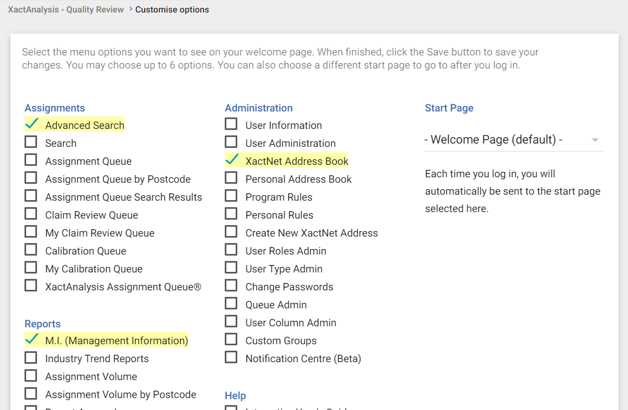The image size is (628, 410).
Task: Click the Customise options breadcrumb
Action: pos(172,10)
